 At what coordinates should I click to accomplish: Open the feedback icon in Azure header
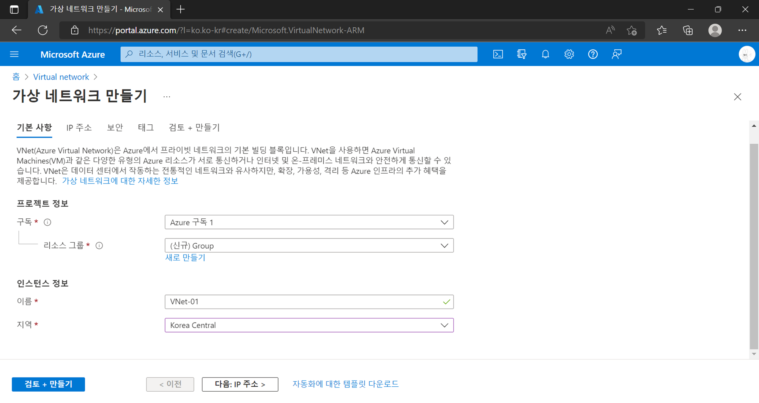coord(617,54)
